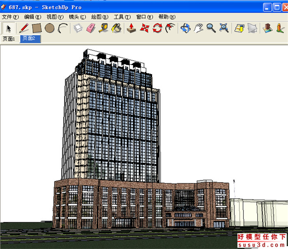The height and width of the screenshot is (249, 288).
Task: Switch to the 页面2 scene tab
Action: 30,39
